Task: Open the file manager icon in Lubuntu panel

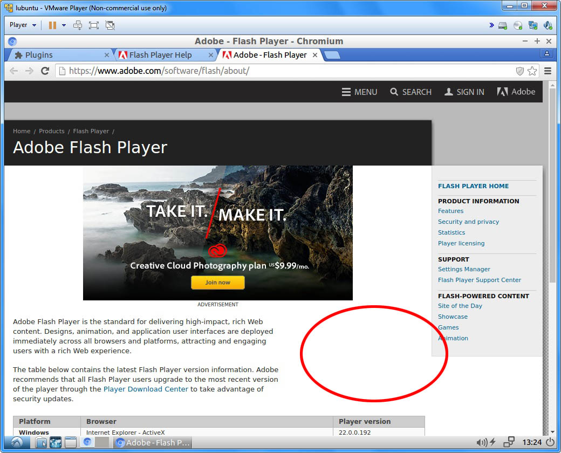Action: coord(41,443)
